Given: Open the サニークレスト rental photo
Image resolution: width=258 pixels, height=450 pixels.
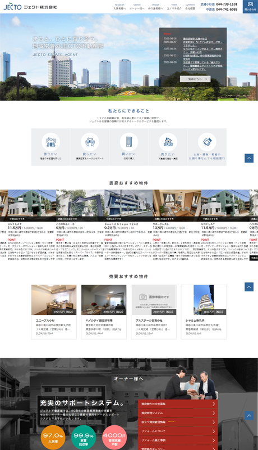Looking at the screenshot, I should coord(177,205).
